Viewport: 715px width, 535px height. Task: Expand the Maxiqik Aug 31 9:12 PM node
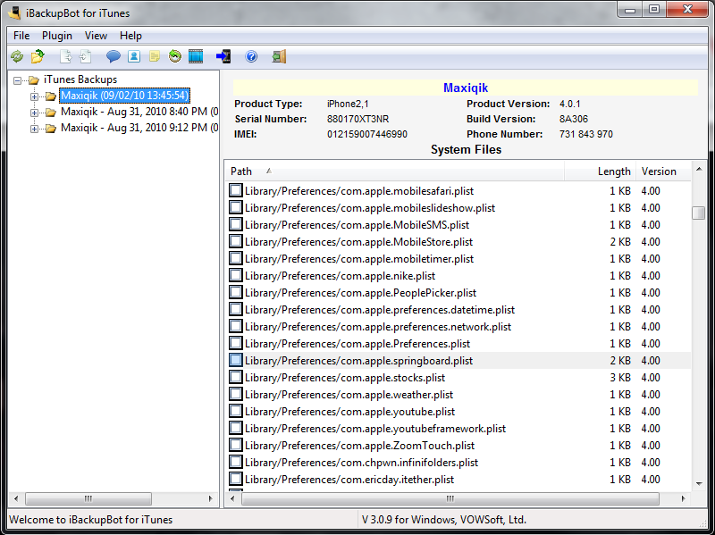pyautogui.click(x=34, y=129)
